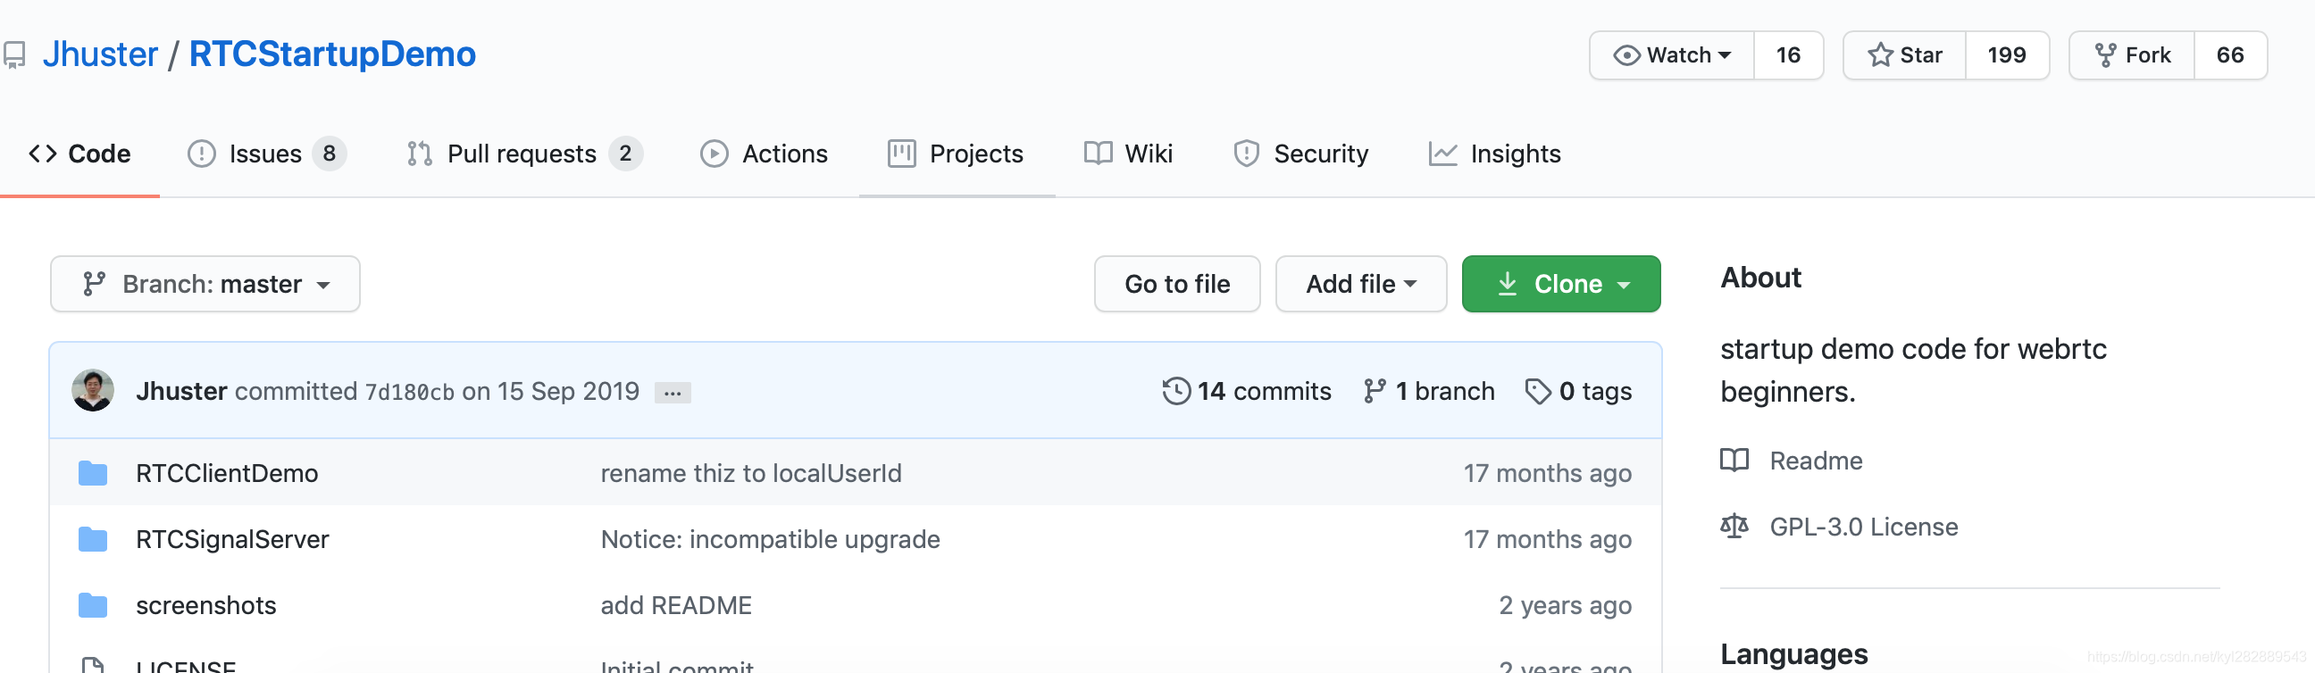Click the screenshots folder icon
Viewport: 2315px width, 673px height.
tap(93, 605)
